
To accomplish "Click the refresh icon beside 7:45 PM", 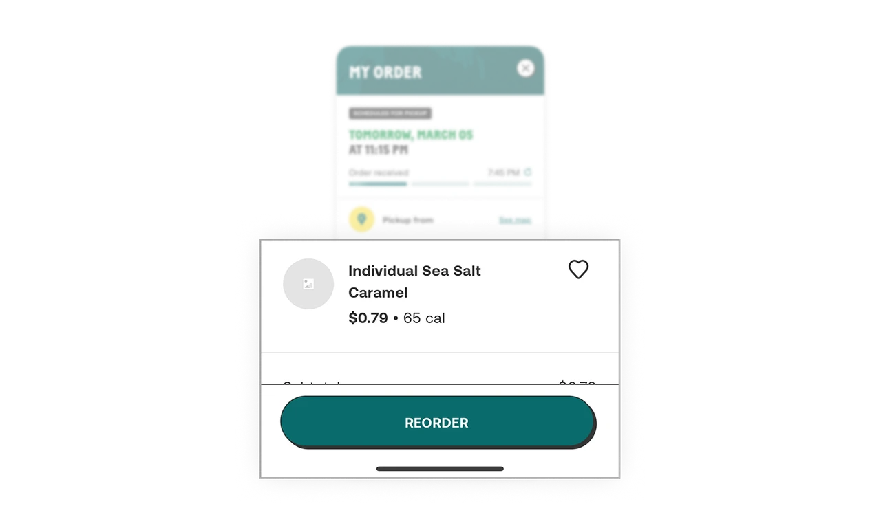I will (528, 172).
